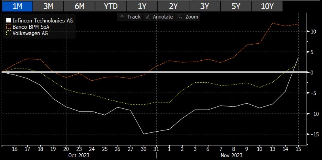Activate the Track crosshair tool
This screenshot has height=160, width=322.
tap(130, 17)
